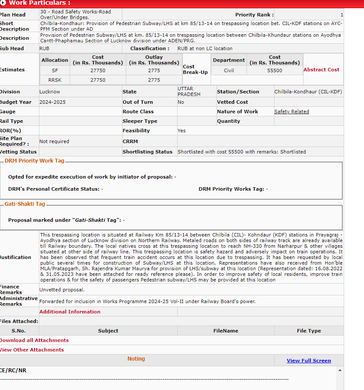364x390 pixels.
Task: Click State value UTTAR PRADESH
Action: [189, 92]
